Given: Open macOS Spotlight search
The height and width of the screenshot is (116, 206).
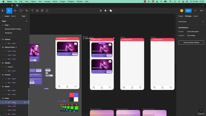Looking at the screenshot, I should [x=179, y=1].
